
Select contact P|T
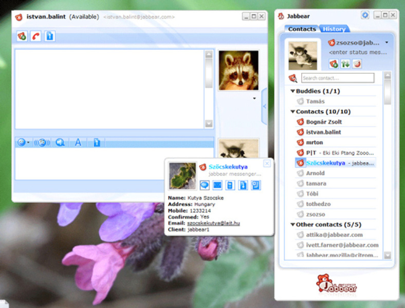(x=336, y=152)
